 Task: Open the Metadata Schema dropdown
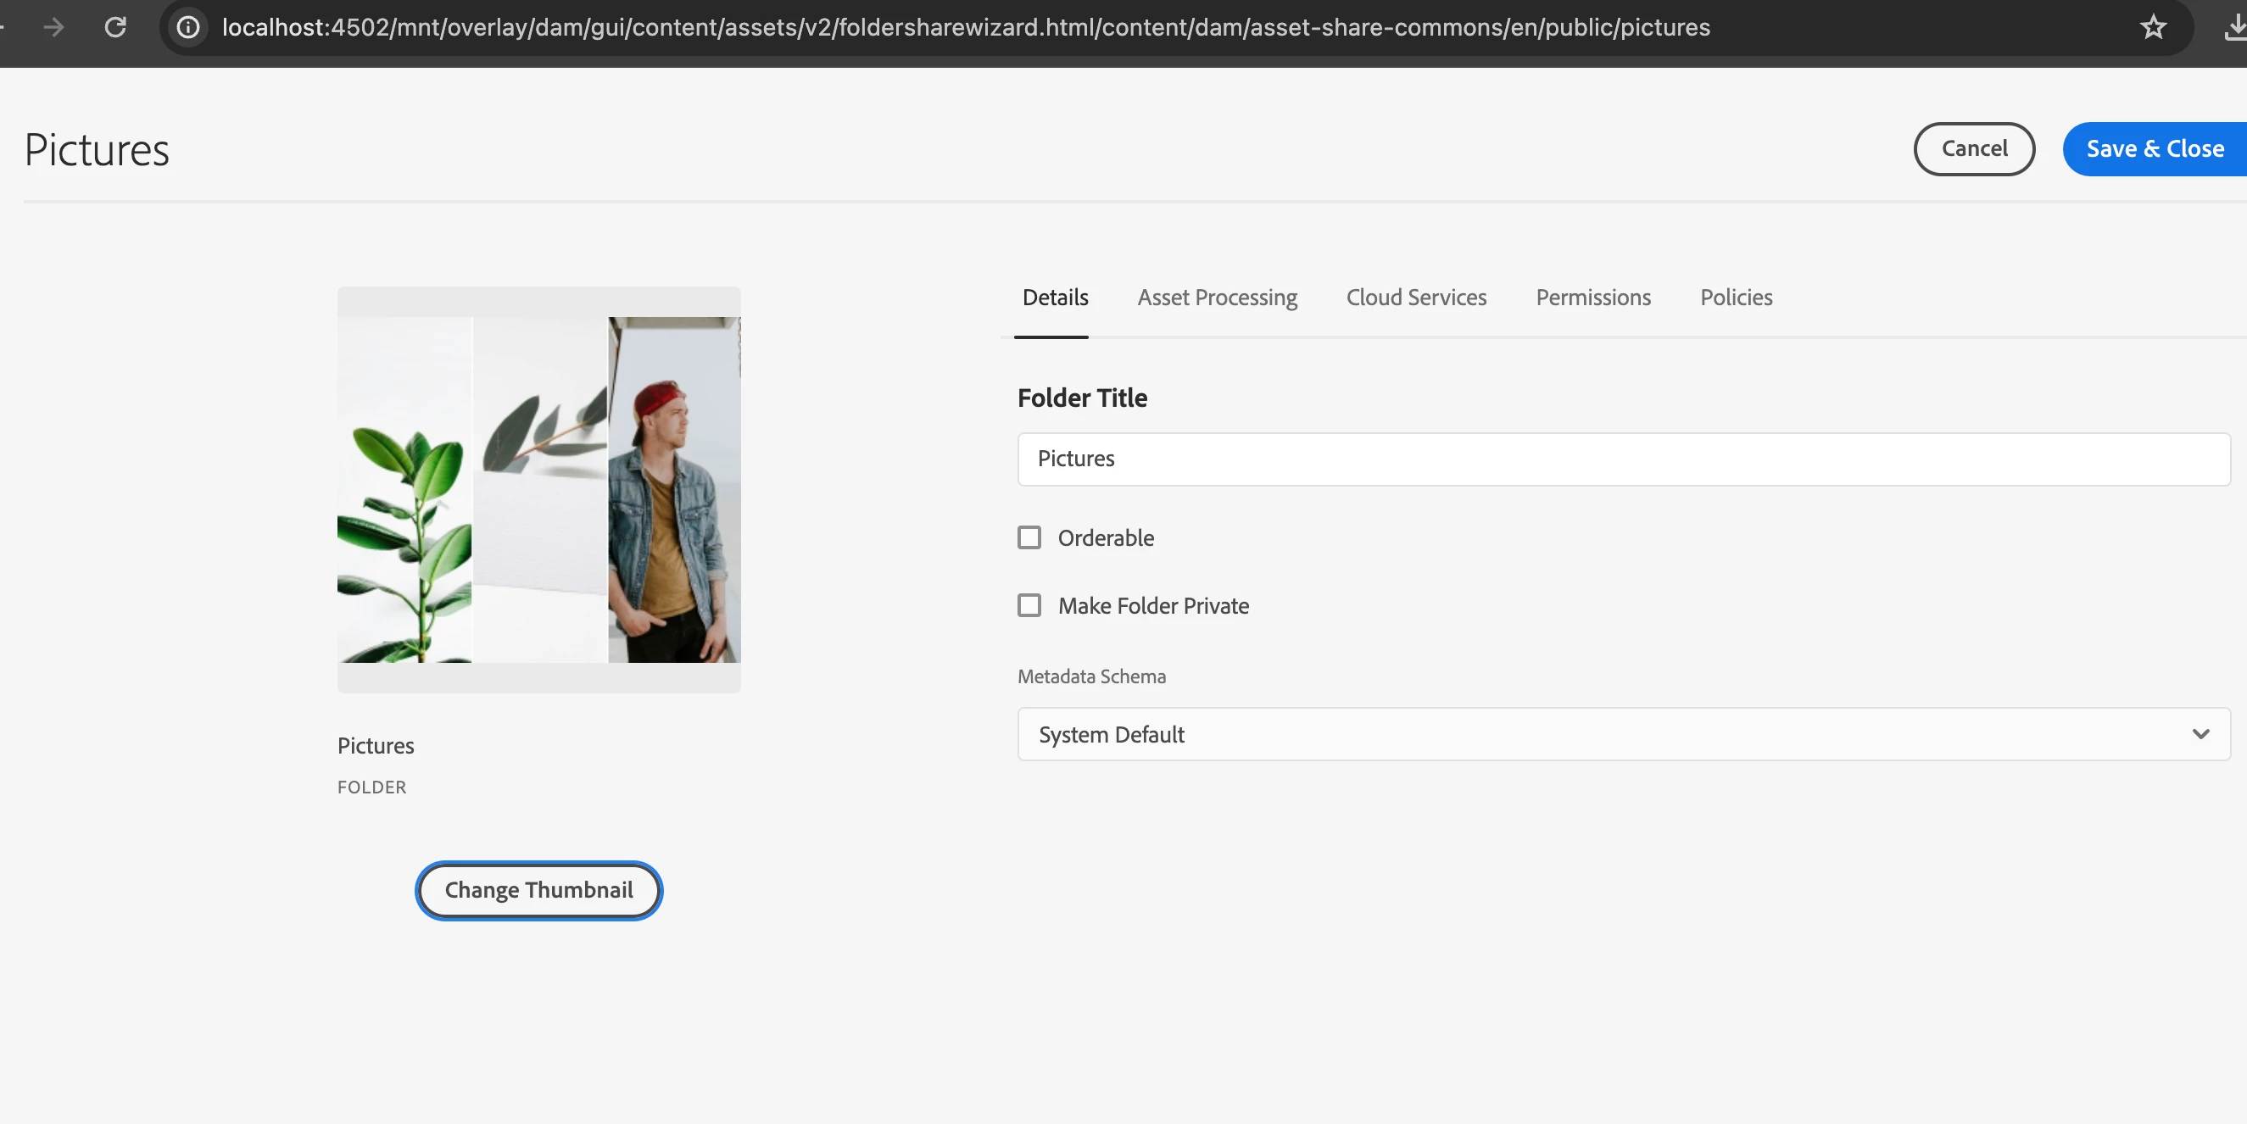1622,734
